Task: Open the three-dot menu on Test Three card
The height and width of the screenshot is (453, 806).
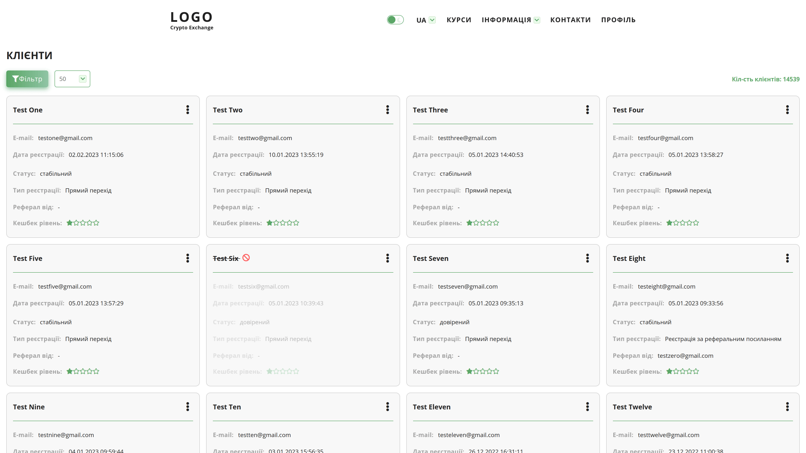Action: pyautogui.click(x=587, y=110)
